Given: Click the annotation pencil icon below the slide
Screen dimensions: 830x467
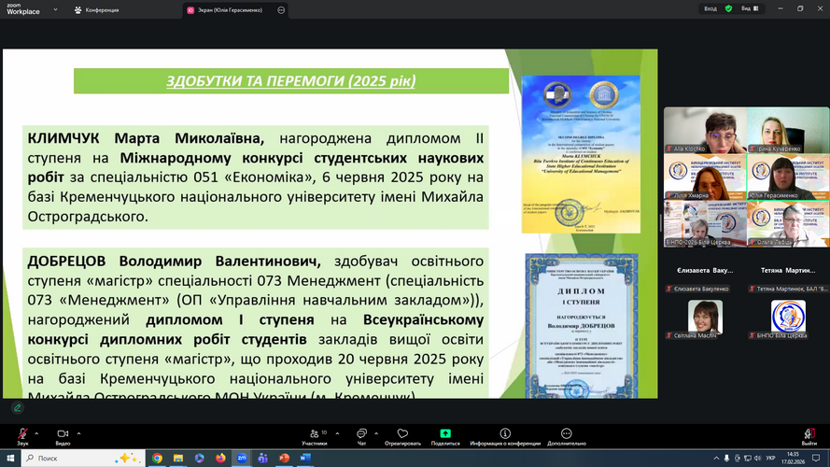Looking at the screenshot, I should 18,408.
